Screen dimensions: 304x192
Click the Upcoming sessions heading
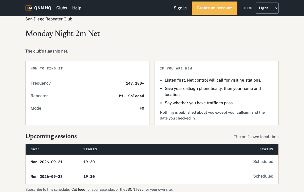[51, 136]
